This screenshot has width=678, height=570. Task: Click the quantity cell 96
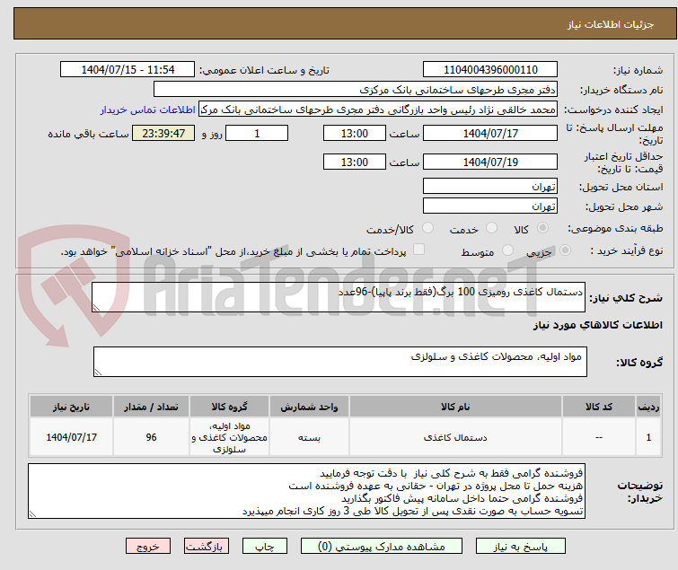[151, 437]
